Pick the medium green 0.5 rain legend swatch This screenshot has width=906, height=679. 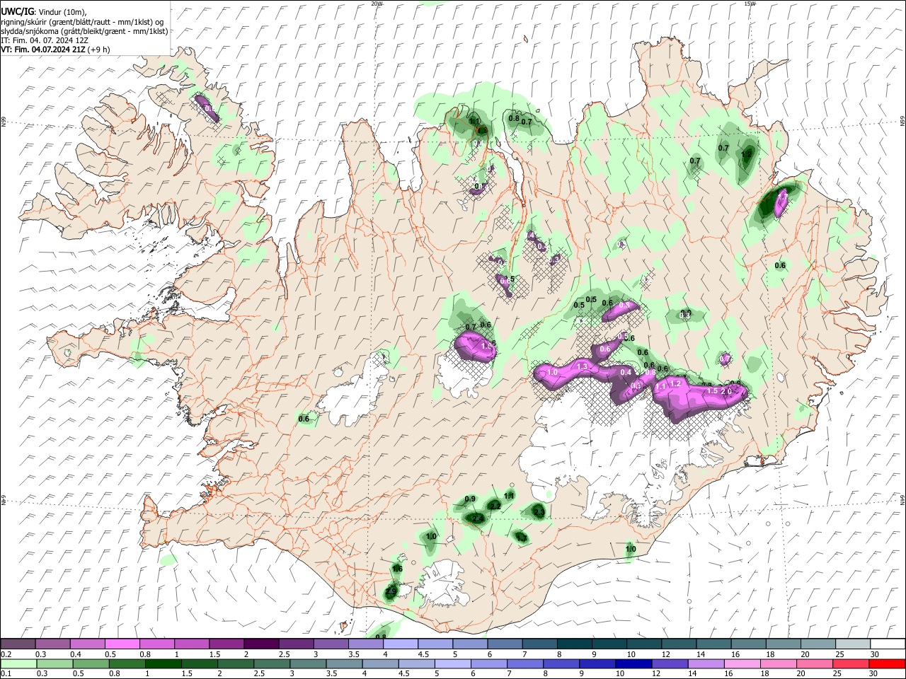click(91, 664)
